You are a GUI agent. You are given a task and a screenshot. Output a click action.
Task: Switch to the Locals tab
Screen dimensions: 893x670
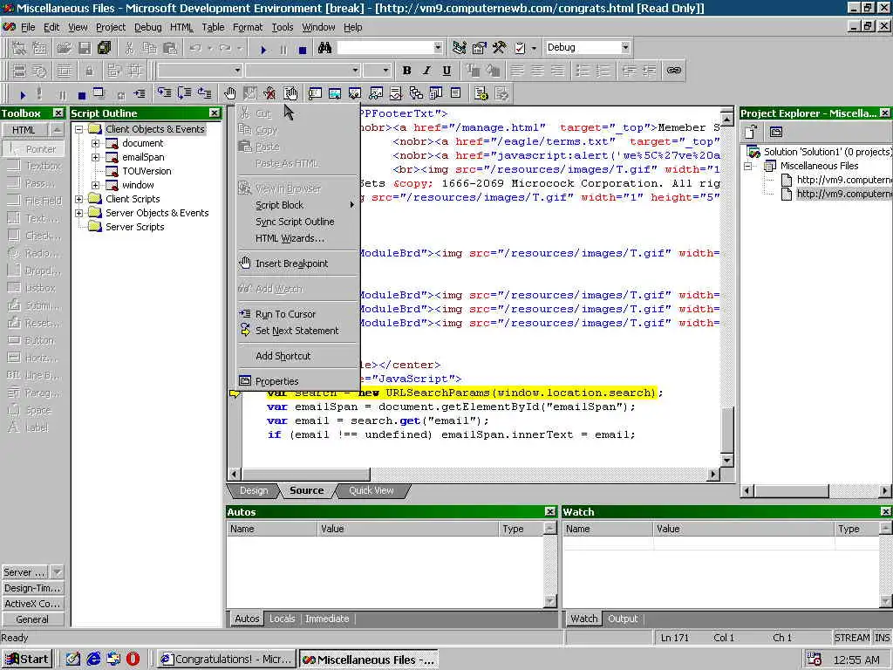(x=282, y=619)
